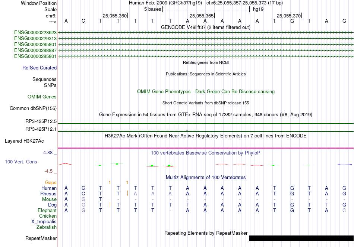Viewport: 354px width, 247px height.
Task: Open the RefSeq Curated track label
Action: click(39, 68)
